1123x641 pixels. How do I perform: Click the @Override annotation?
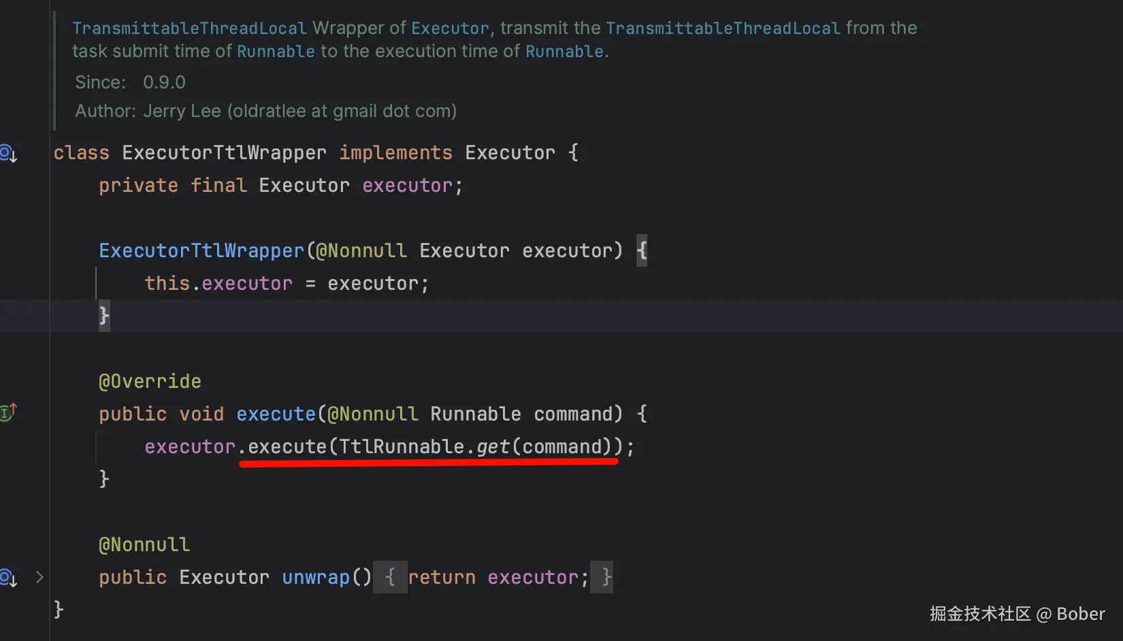tap(150, 381)
